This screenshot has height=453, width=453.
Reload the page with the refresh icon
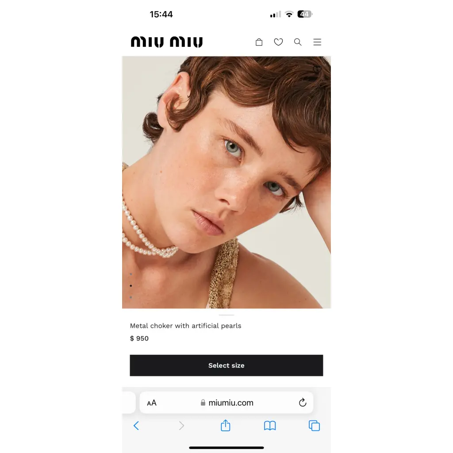(303, 403)
